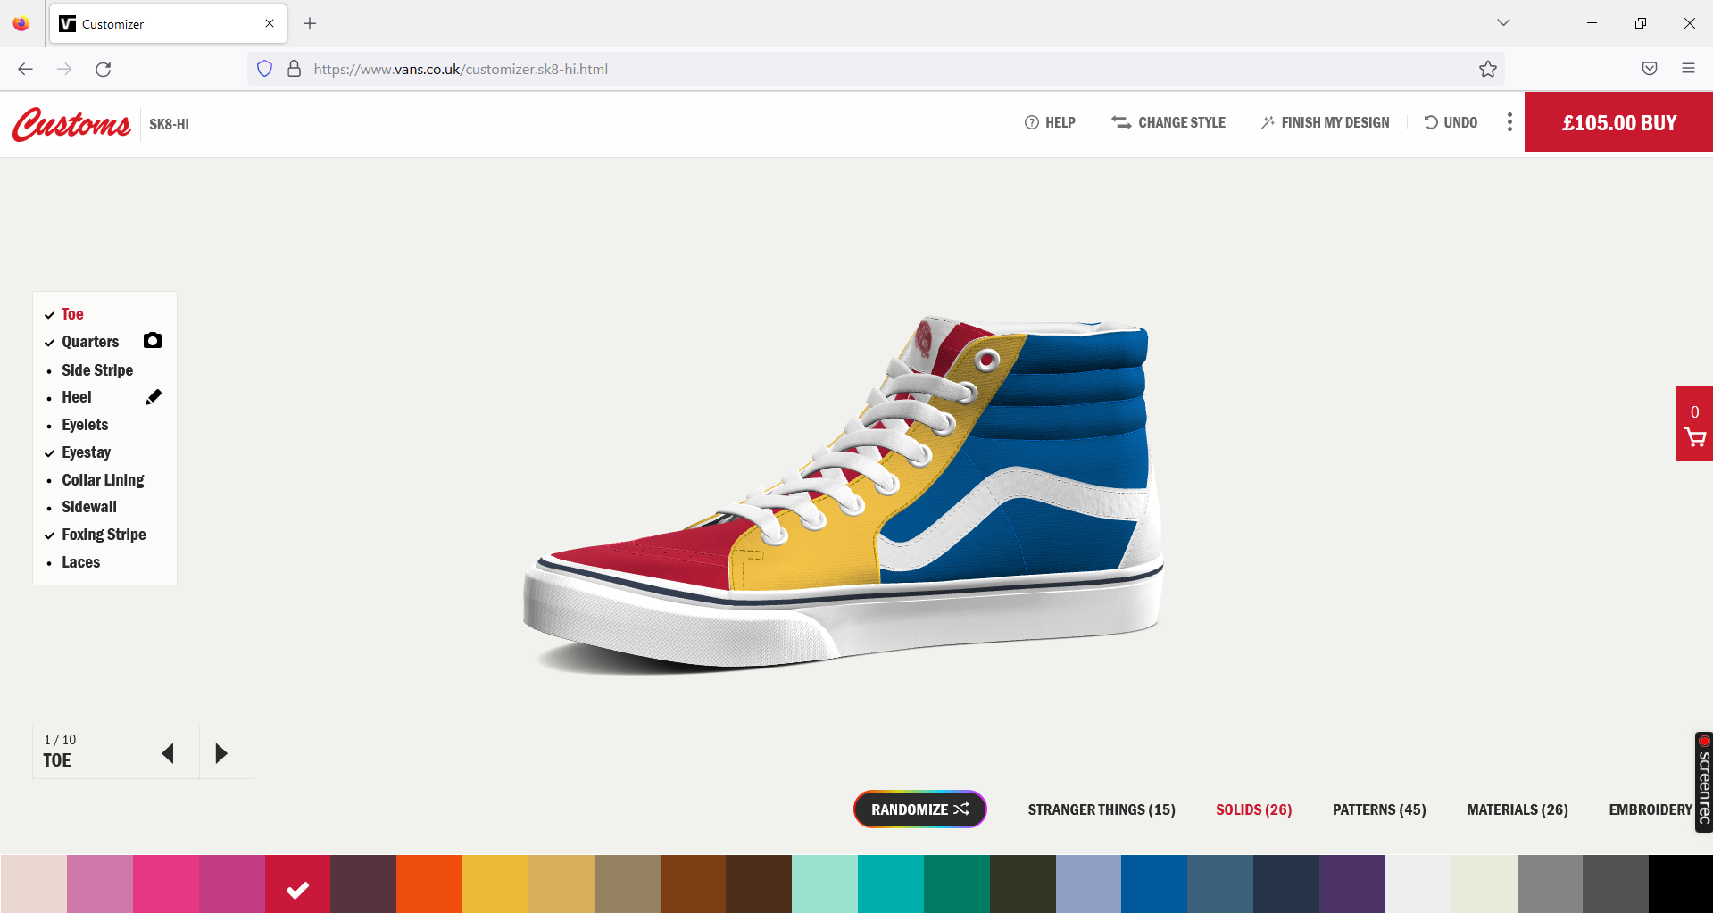
Task: Open the Firefox application hamburger menu
Action: [1688, 68]
